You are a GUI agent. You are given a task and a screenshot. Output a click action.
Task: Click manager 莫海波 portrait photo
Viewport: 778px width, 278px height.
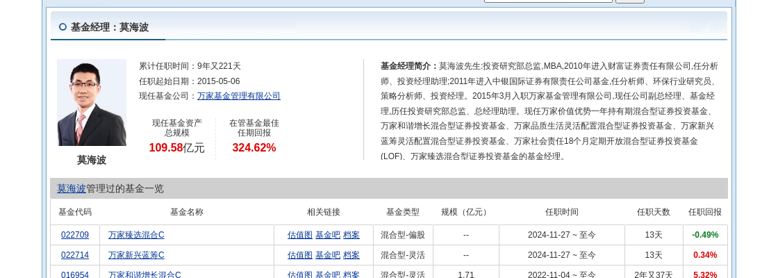[x=91, y=103]
